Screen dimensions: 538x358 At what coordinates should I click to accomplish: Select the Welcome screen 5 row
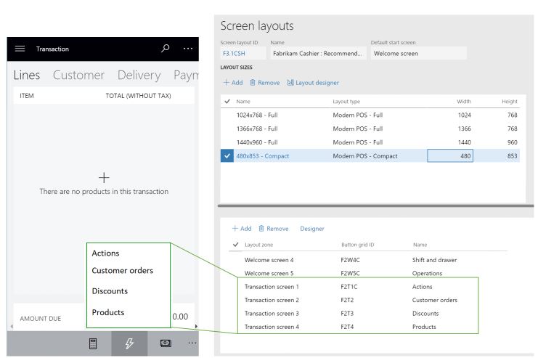[368, 273]
